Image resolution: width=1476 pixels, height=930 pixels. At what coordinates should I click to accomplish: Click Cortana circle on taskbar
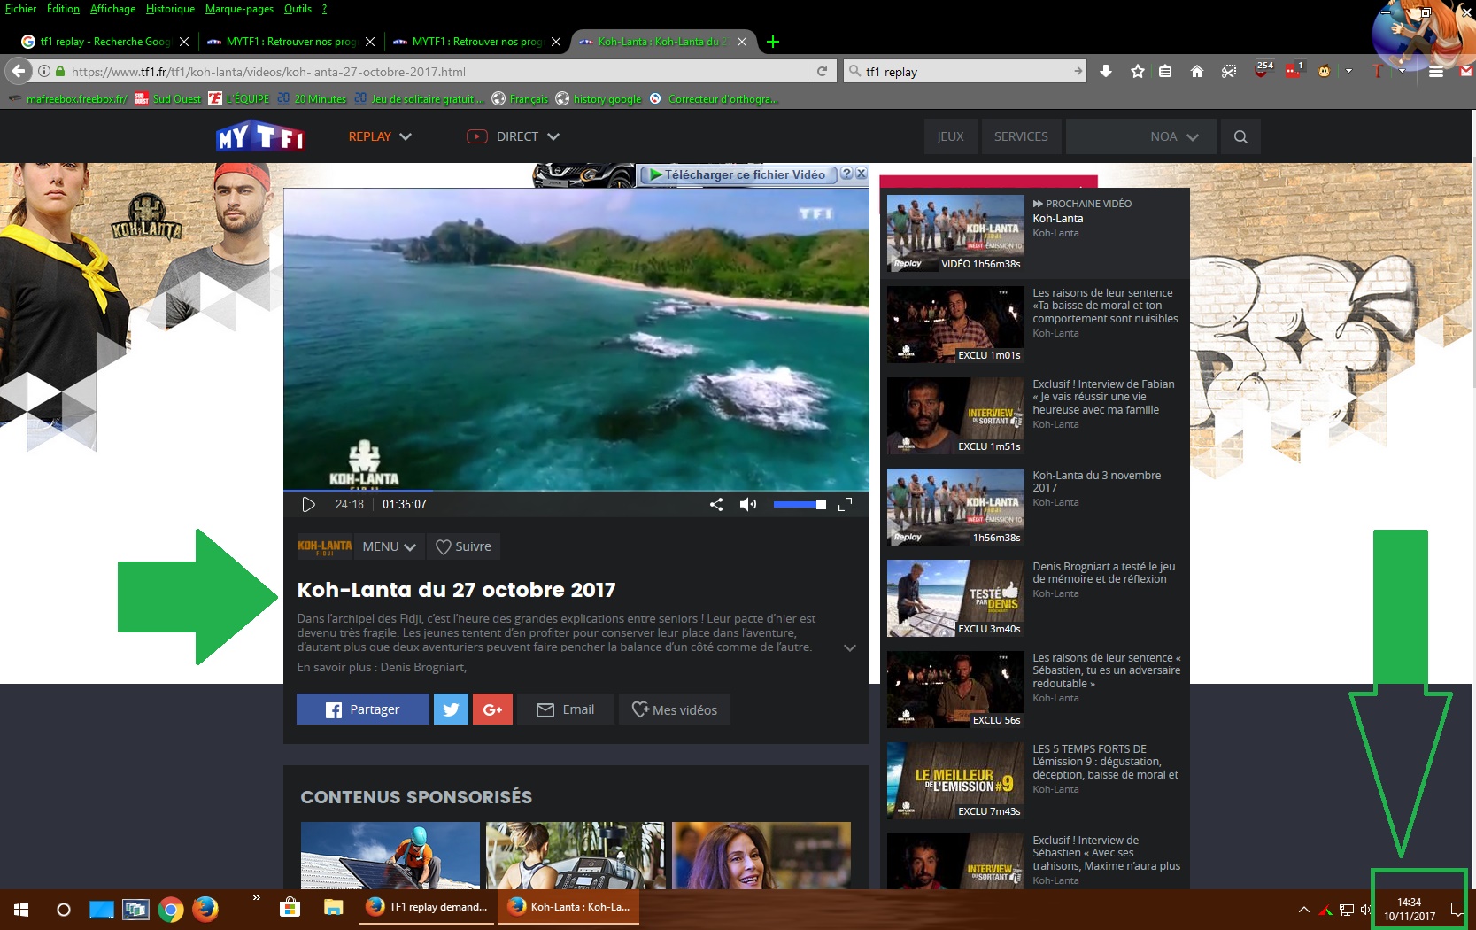coord(64,910)
